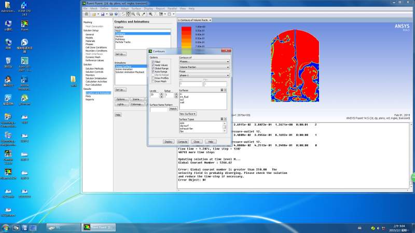Click the Compute button in Contours dialog

pyautogui.click(x=183, y=142)
